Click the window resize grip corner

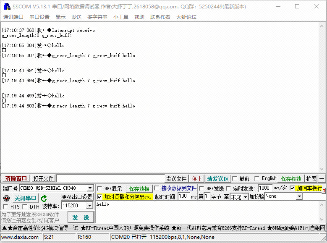(x=324, y=238)
